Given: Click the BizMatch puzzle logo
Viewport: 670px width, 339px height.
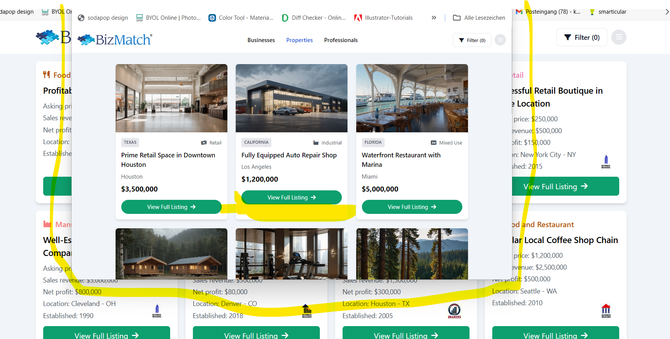Looking at the screenshot, I should pyautogui.click(x=114, y=40).
